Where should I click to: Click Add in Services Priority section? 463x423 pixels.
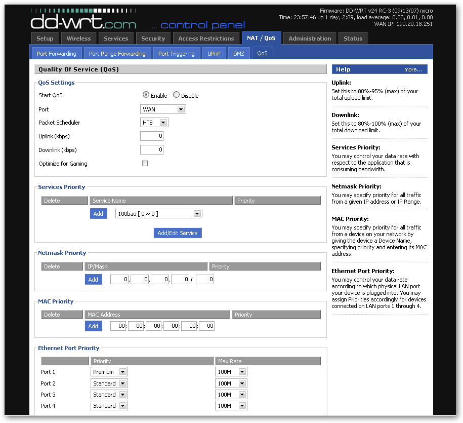(98, 214)
